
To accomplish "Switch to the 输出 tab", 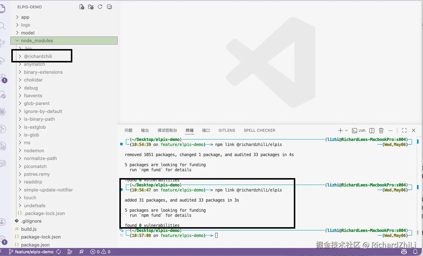I will (x=145, y=130).
